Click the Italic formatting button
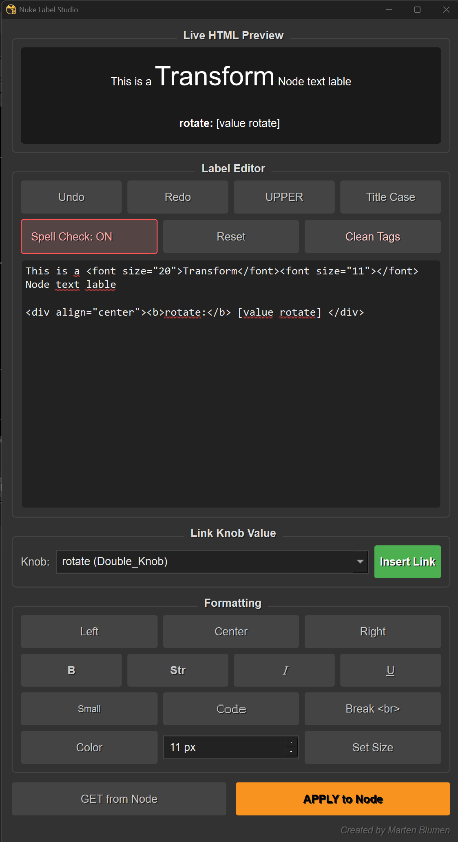 284,670
